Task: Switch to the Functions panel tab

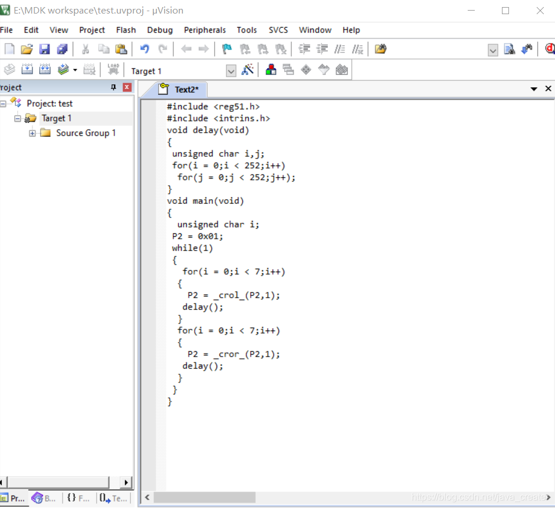Action: [78, 498]
